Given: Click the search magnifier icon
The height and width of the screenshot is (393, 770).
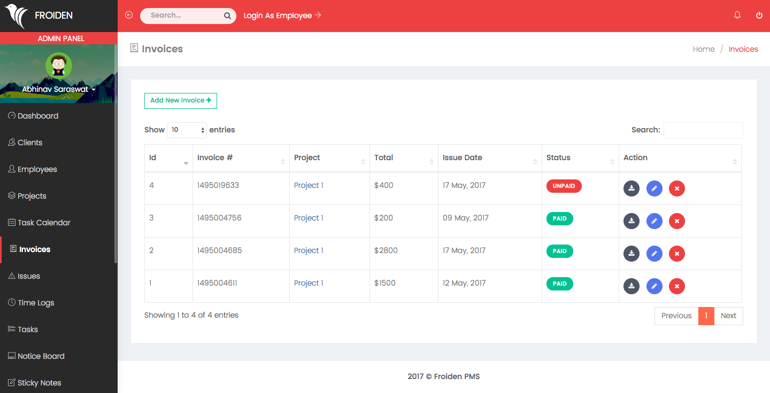Looking at the screenshot, I should click(x=227, y=16).
